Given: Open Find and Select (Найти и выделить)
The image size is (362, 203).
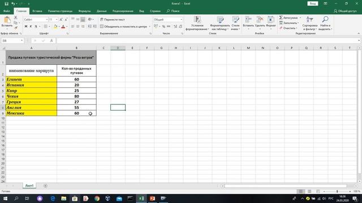Looking at the screenshot, I should pyautogui.click(x=325, y=23).
